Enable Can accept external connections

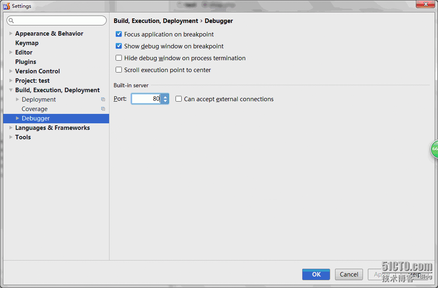[x=178, y=99]
